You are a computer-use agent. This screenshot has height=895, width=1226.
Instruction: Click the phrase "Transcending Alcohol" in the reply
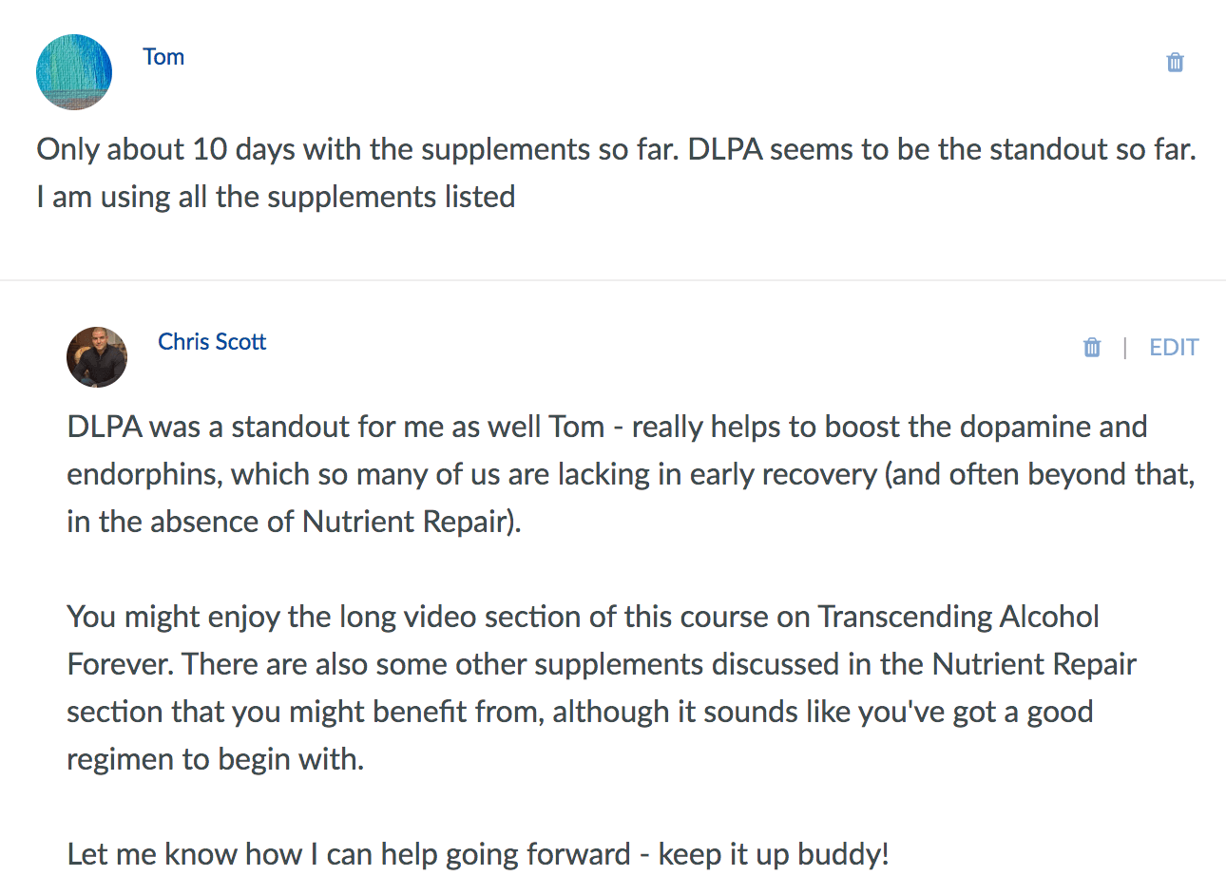(959, 617)
